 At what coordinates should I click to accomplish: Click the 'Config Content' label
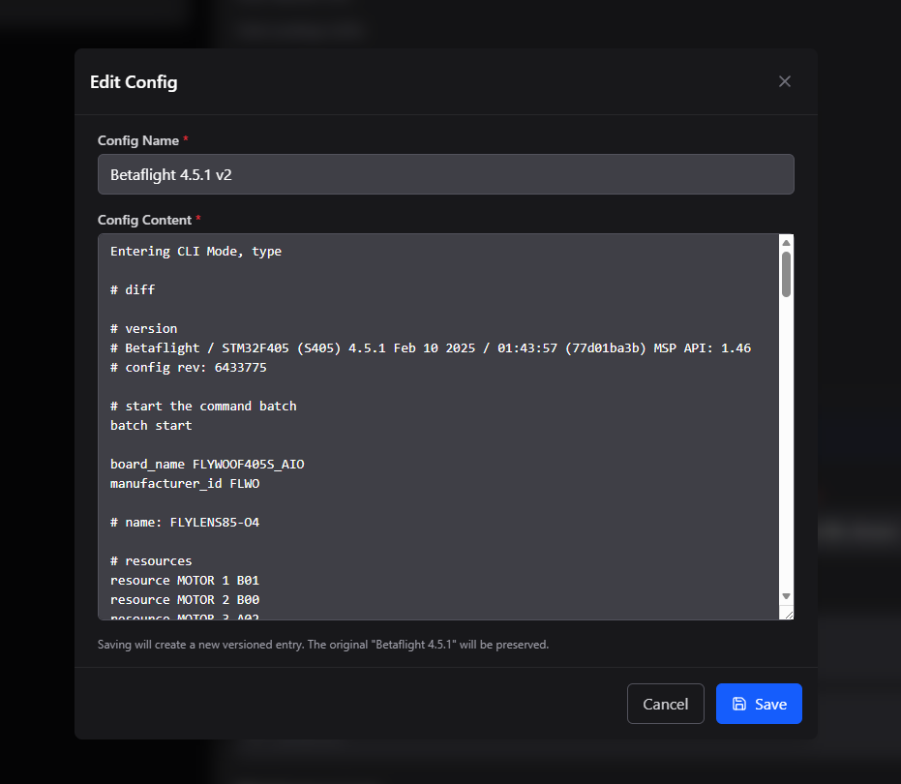click(144, 220)
